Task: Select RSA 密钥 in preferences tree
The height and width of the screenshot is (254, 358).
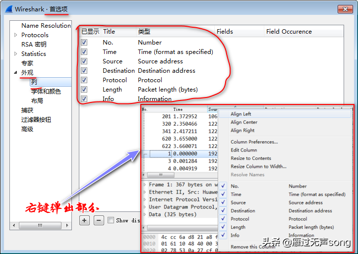Action: pos(34,44)
